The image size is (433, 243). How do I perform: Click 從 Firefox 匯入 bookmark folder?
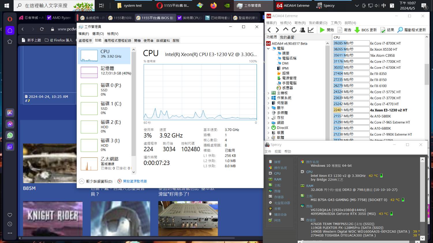click(x=59, y=40)
